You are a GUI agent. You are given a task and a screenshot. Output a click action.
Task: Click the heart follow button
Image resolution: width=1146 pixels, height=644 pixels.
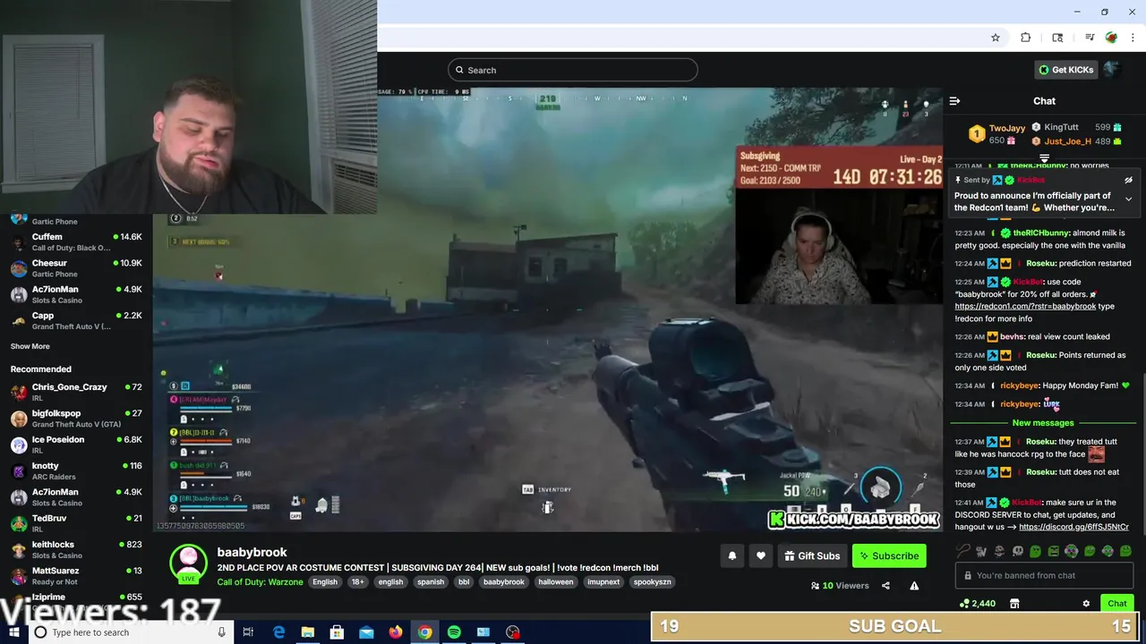761,556
